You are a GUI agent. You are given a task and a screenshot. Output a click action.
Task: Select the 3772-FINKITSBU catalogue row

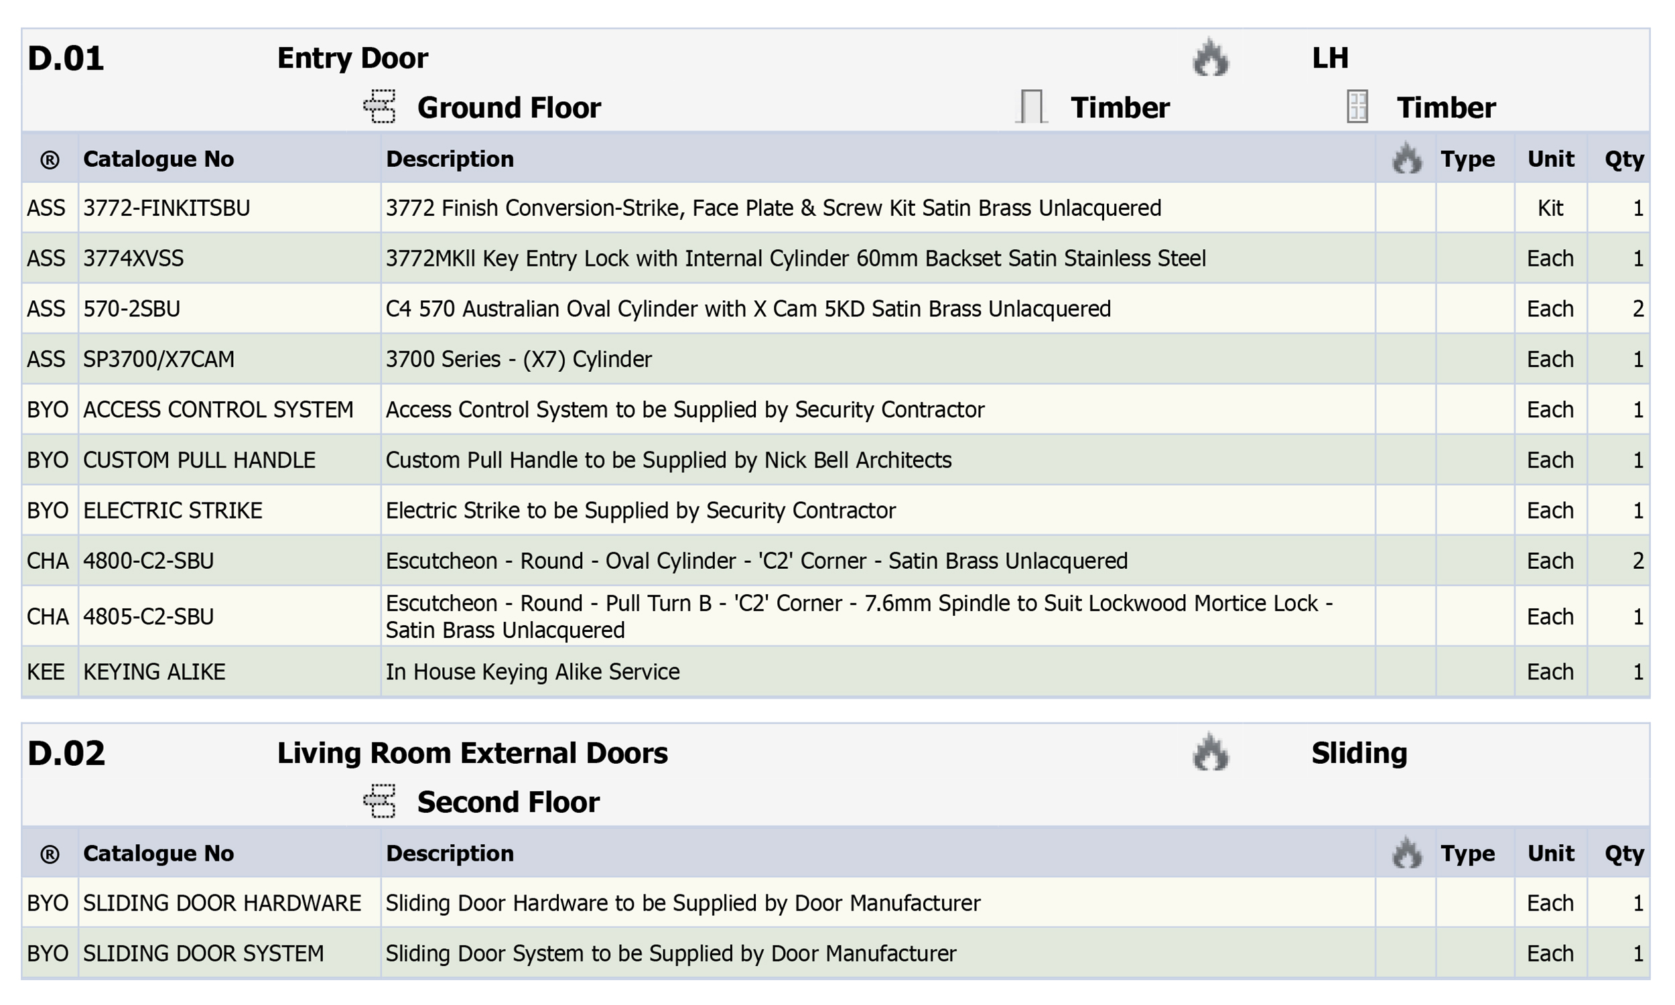pyautogui.click(x=835, y=208)
